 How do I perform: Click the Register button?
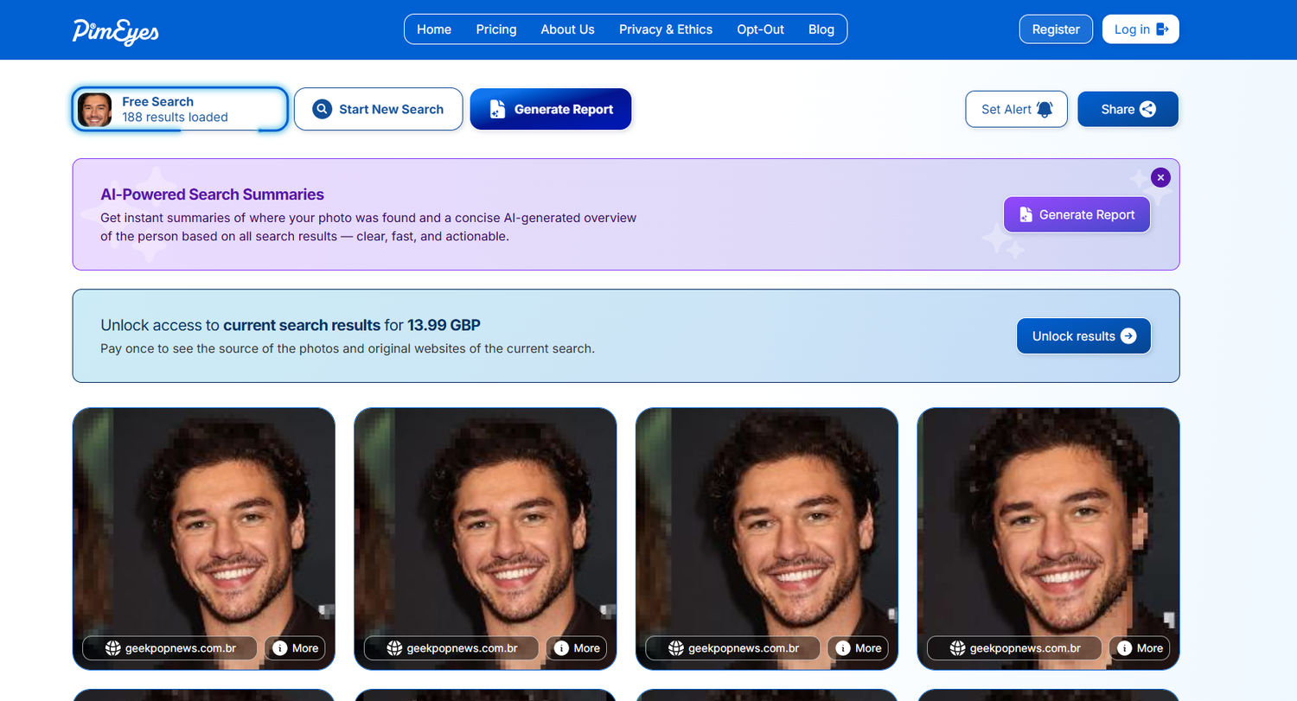(x=1056, y=29)
